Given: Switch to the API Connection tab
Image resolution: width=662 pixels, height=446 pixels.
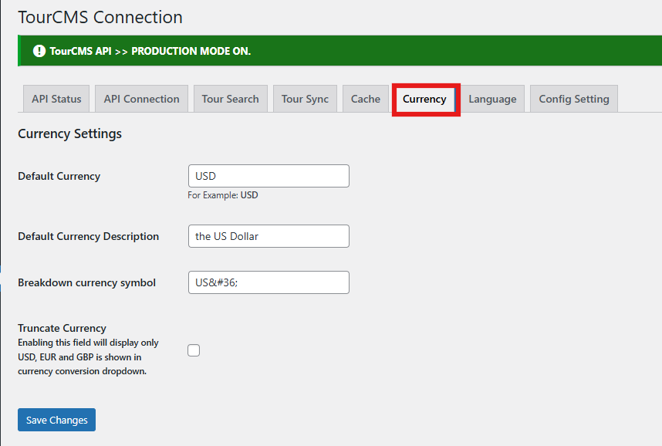Looking at the screenshot, I should pyautogui.click(x=141, y=99).
